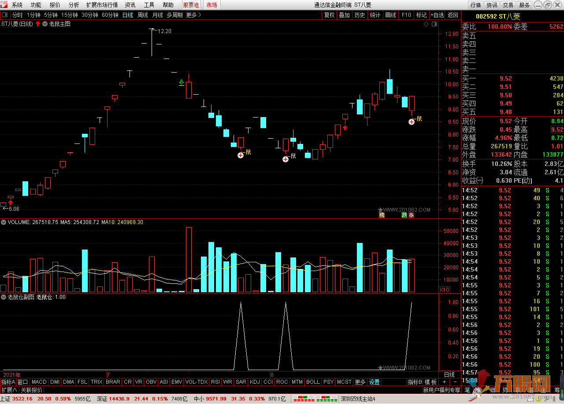Select the 日线 period

[128, 15]
